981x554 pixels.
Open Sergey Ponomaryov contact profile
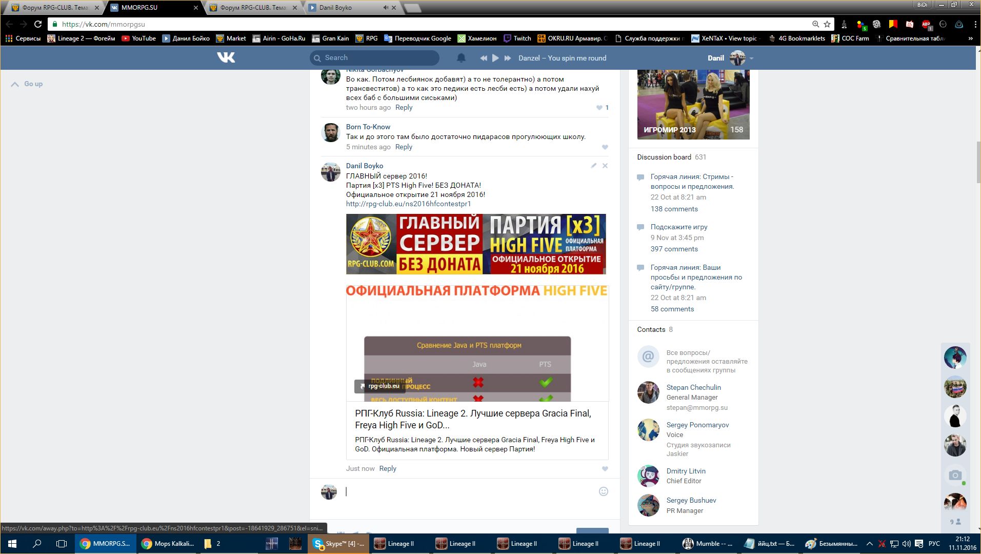pyautogui.click(x=697, y=425)
